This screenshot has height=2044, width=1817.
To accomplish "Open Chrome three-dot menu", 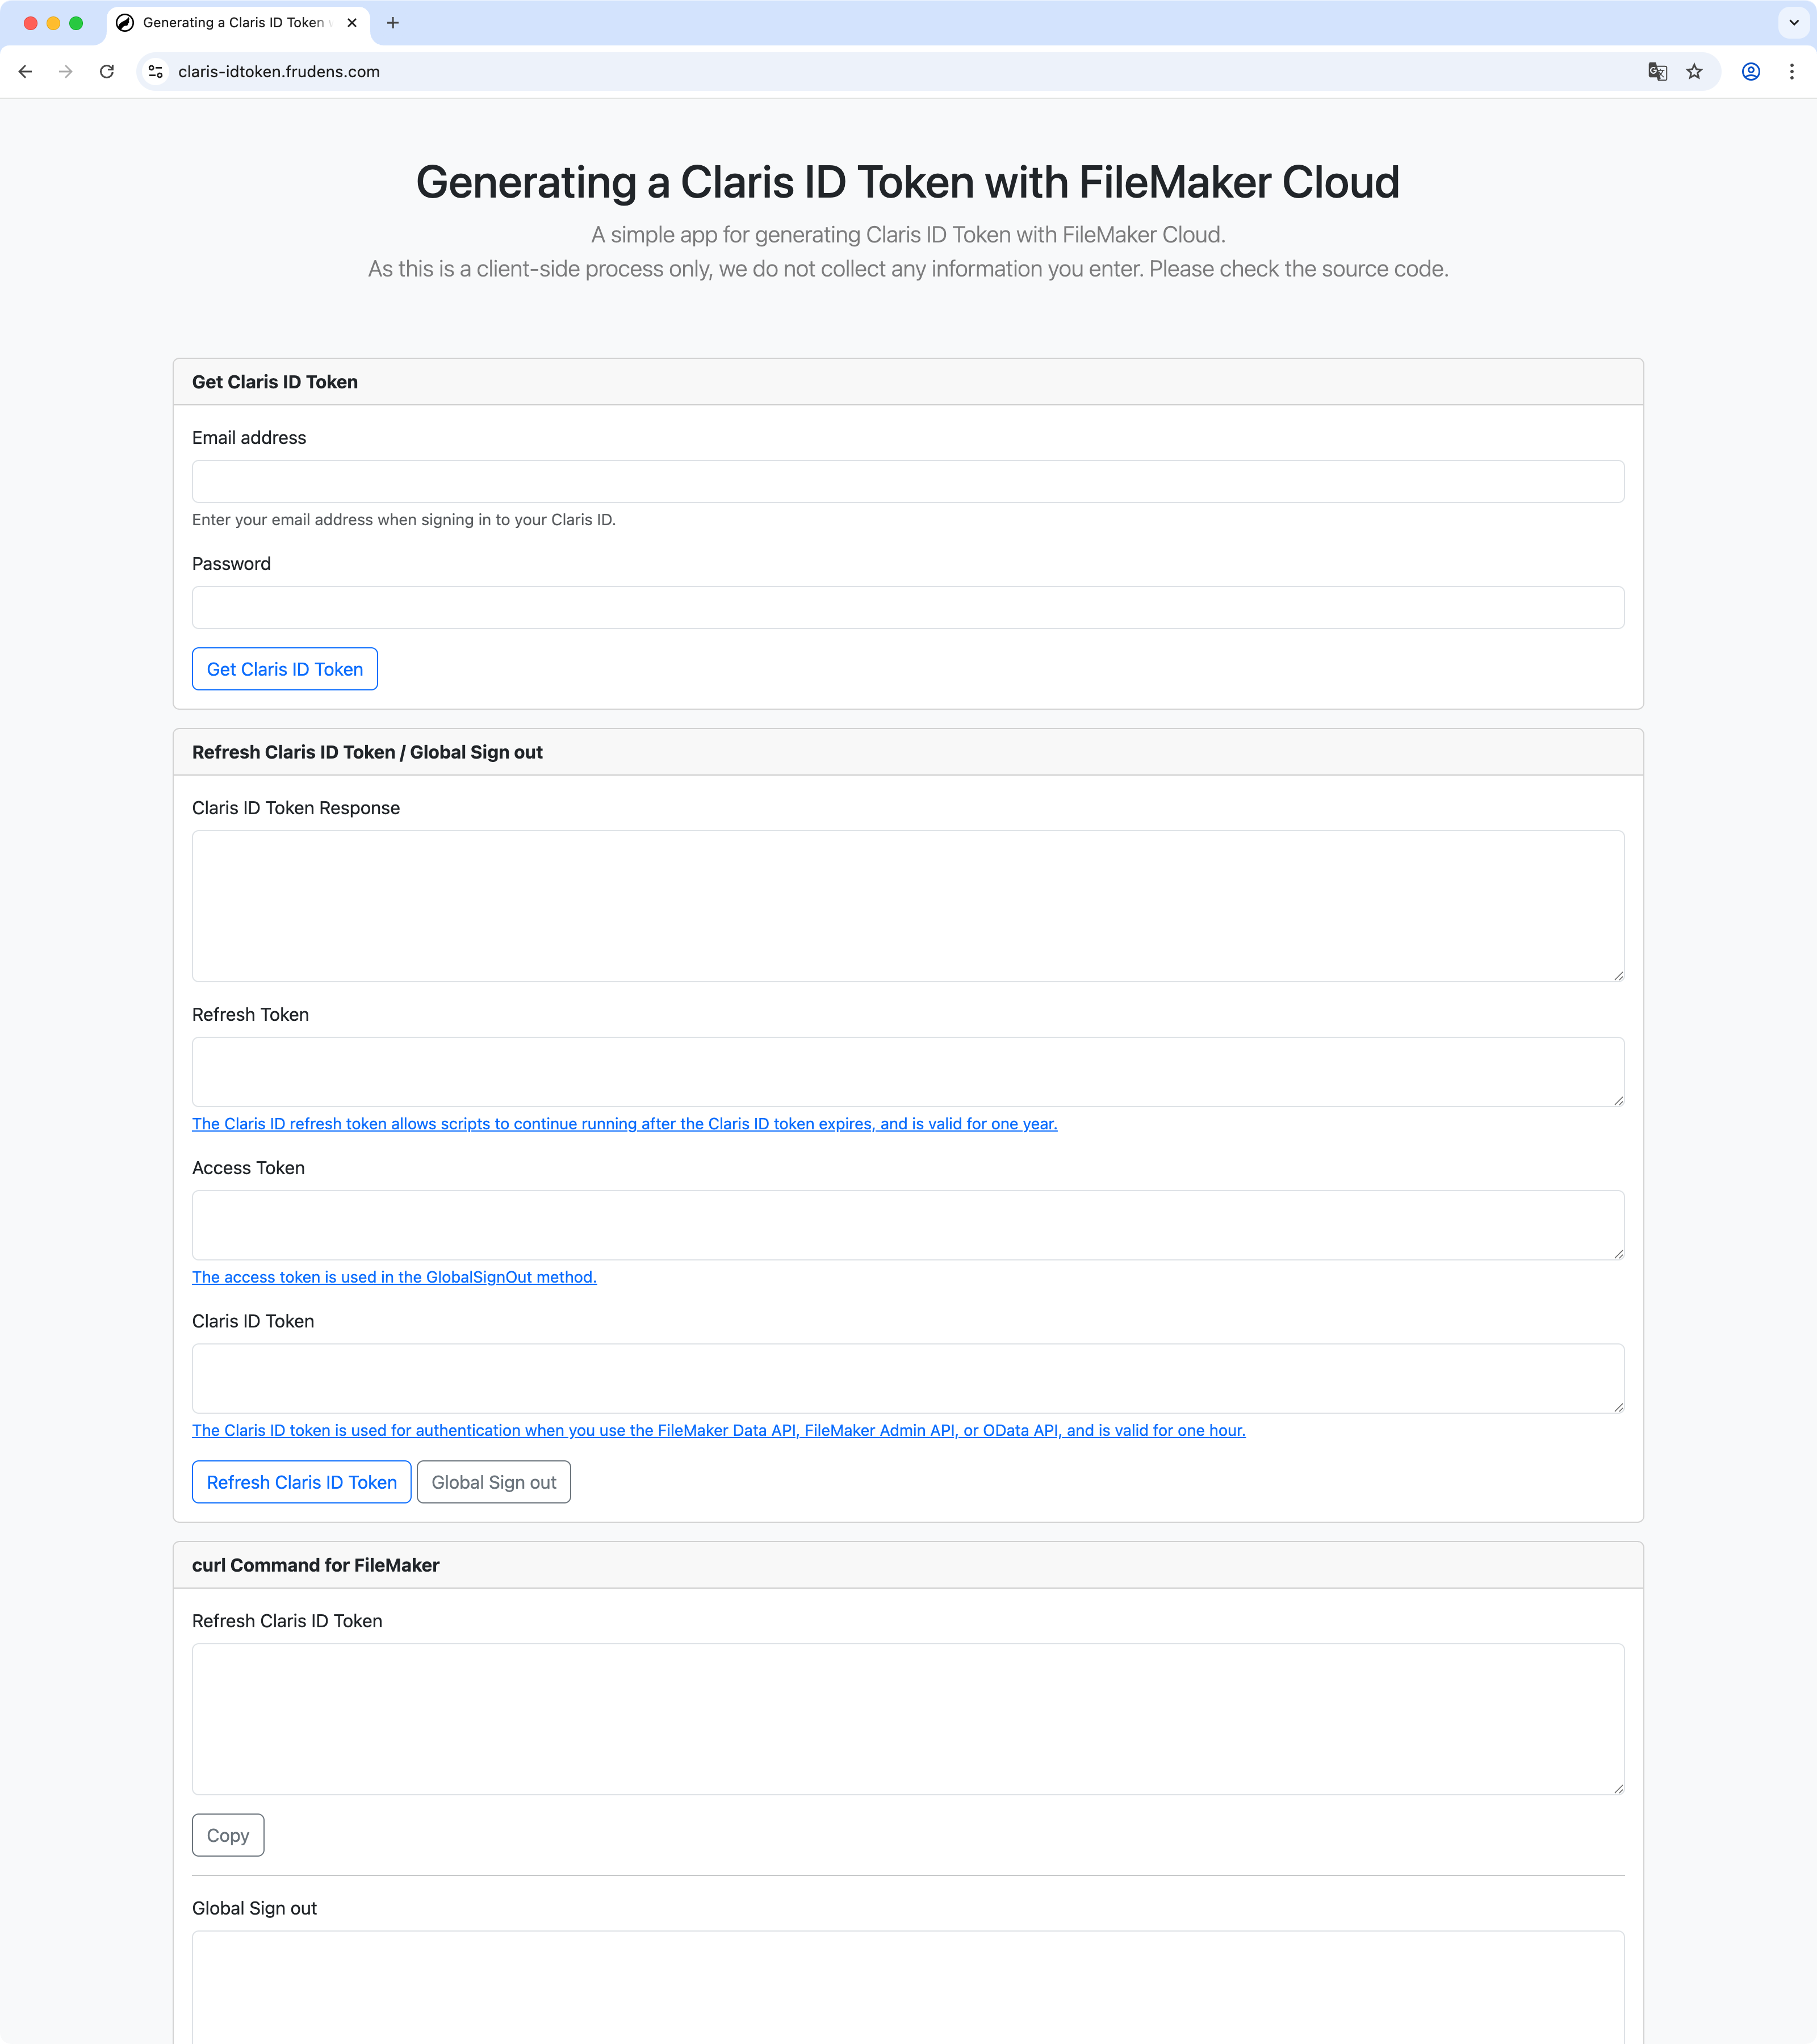I will point(1791,72).
